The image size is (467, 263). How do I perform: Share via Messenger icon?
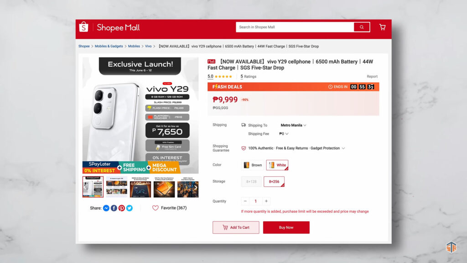(x=106, y=208)
